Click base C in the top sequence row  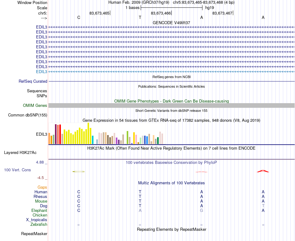coord(79,17)
